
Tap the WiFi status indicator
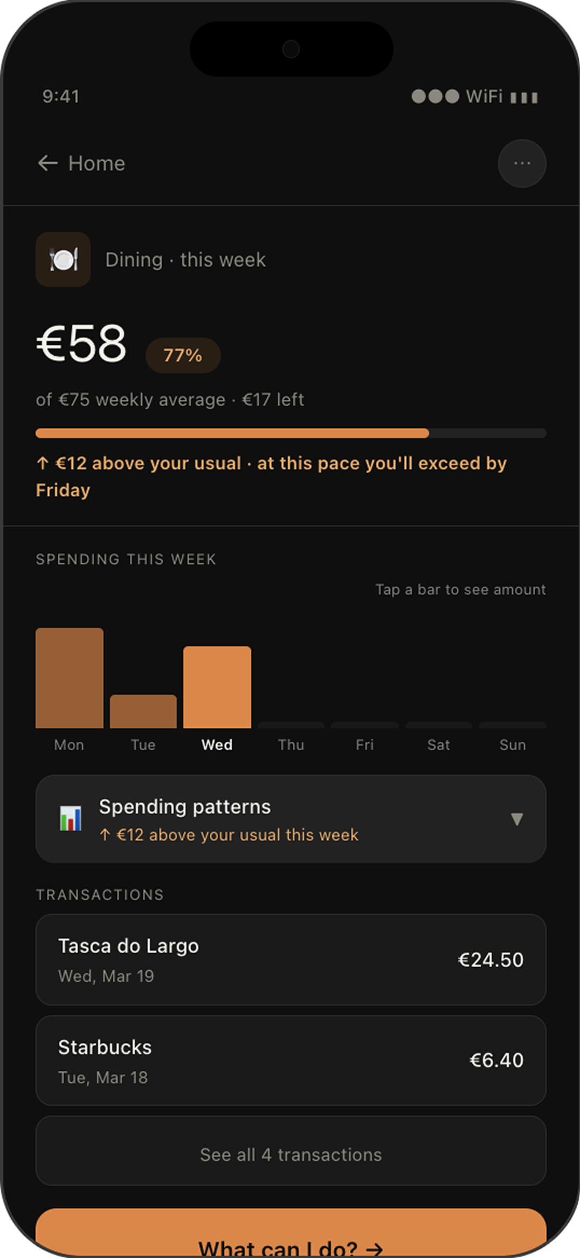click(x=484, y=97)
